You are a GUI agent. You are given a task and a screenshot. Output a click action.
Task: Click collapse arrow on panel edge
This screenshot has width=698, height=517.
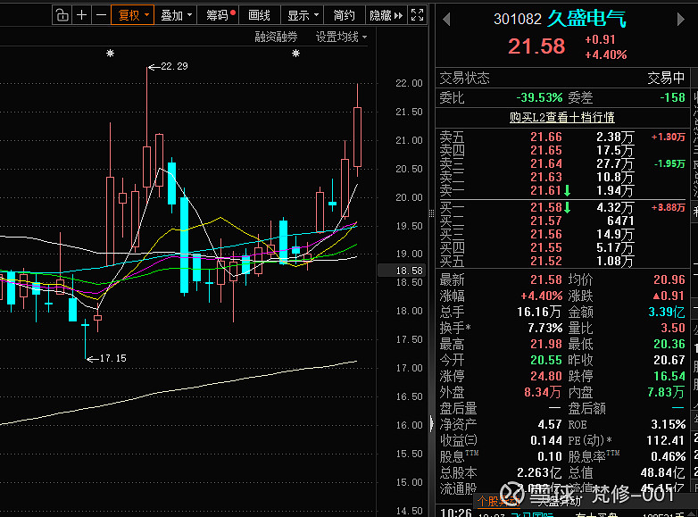coord(431,423)
